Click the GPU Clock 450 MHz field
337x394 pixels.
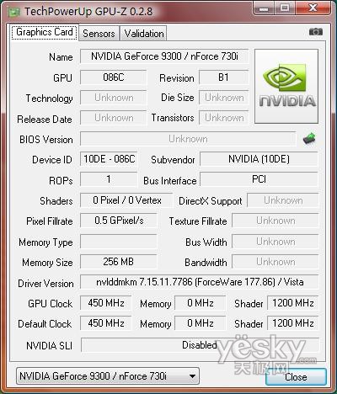pos(105,303)
